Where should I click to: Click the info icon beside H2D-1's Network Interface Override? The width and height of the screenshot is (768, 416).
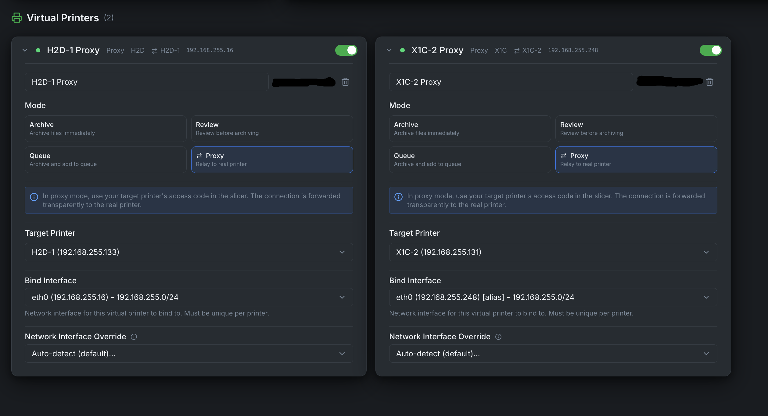coord(134,337)
